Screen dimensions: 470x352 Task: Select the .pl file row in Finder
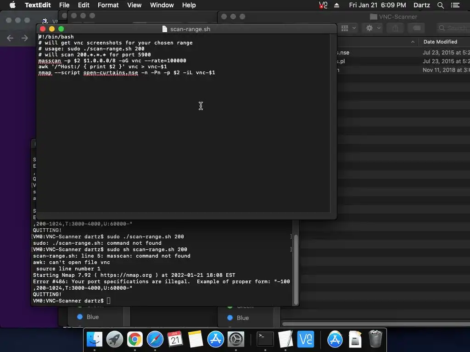pyautogui.click(x=403, y=61)
